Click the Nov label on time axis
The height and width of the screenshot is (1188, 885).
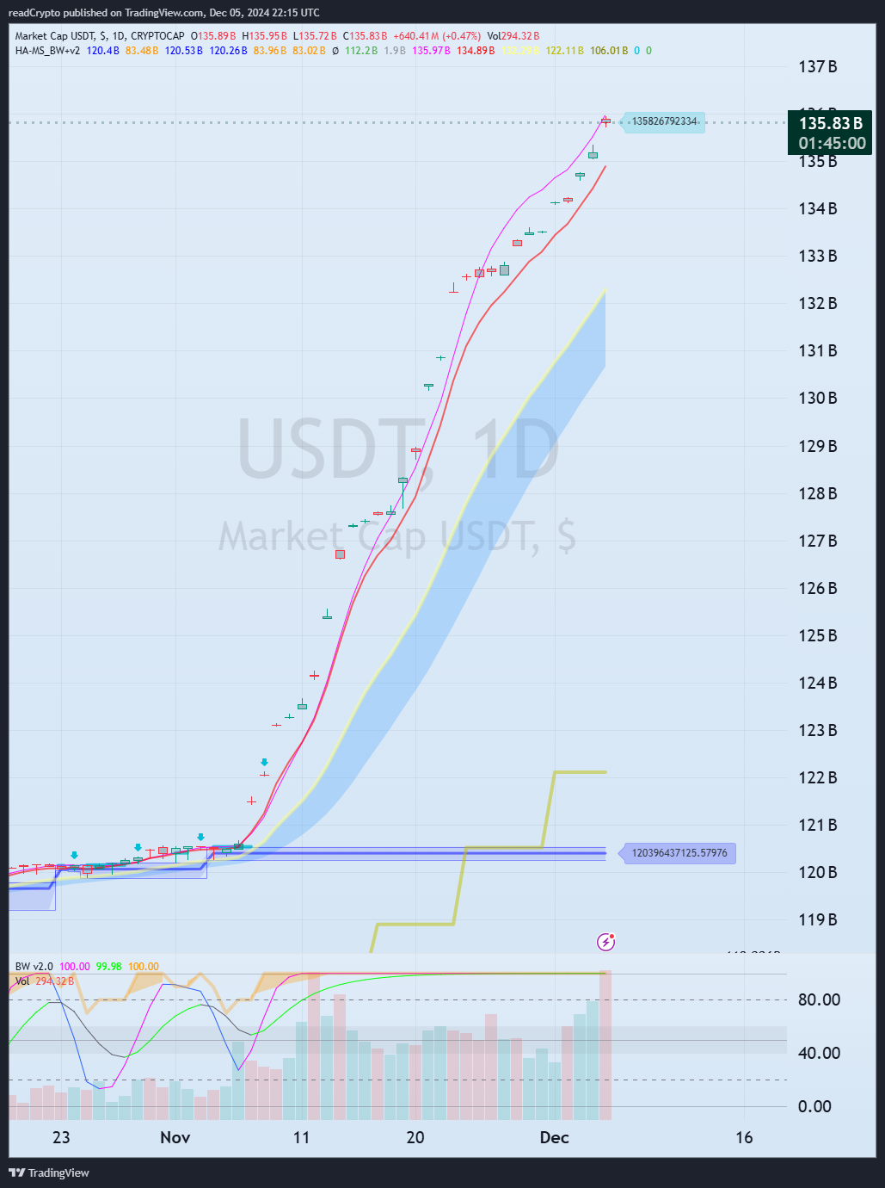175,1138
